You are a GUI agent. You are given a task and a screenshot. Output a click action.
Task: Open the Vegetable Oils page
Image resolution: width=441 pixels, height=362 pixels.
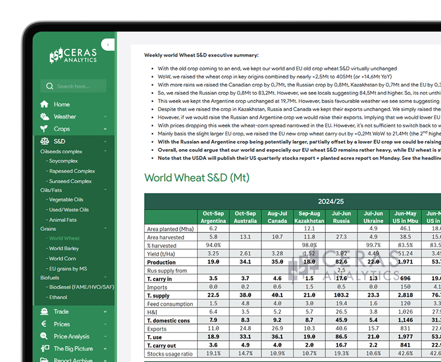[65, 200]
